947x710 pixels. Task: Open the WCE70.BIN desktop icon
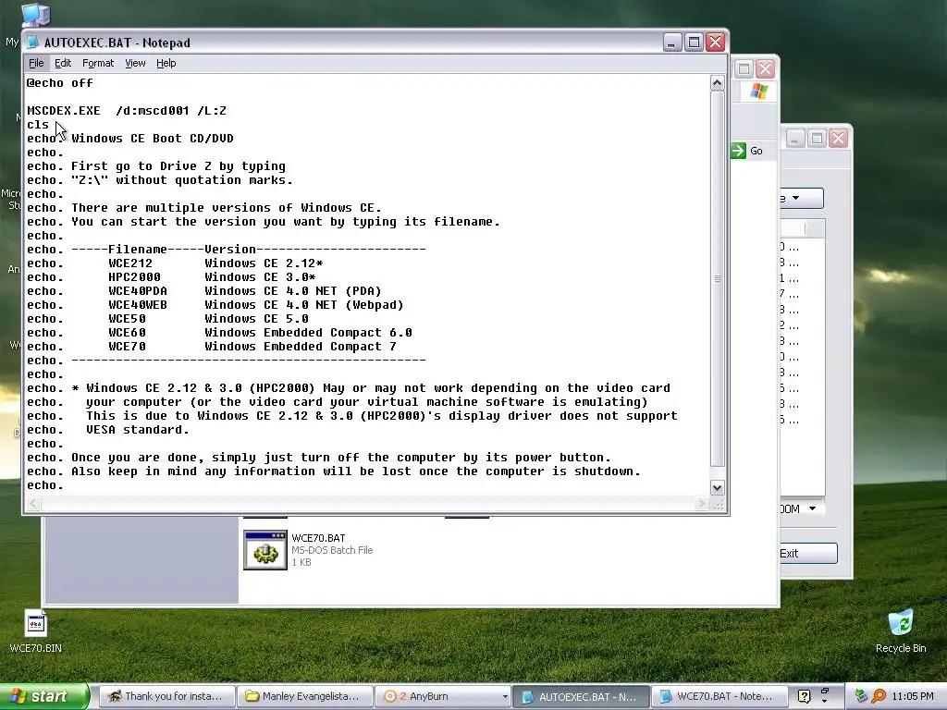36,632
